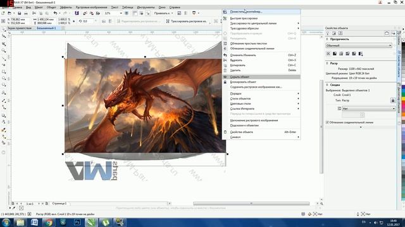This screenshot has width=405, height=227.
Task: Open the zoom navigator icon at scrollbar corner
Action: click(x=321, y=204)
